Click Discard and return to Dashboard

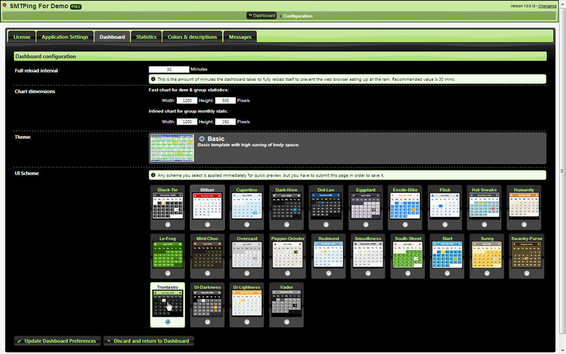[149, 341]
